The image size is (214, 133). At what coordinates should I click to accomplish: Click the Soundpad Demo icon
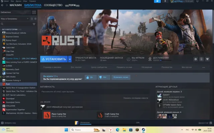tap(4, 102)
